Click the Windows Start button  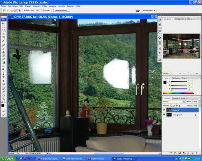pos(8,159)
